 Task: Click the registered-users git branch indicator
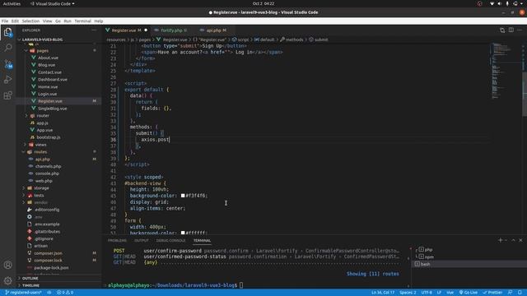click(x=23, y=293)
